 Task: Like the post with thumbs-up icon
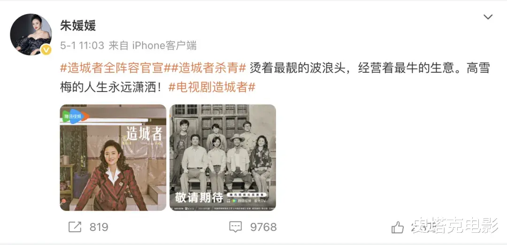pos(398,227)
